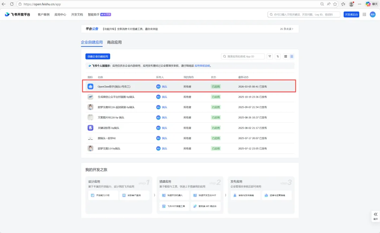The image size is (380, 233).
Task: Click the 即梦生图9比16 app icon
Action: pos(90,107)
